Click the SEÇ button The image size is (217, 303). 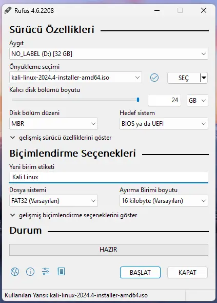tap(184, 78)
